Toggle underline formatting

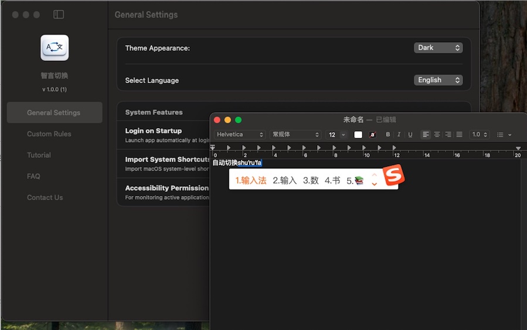410,135
